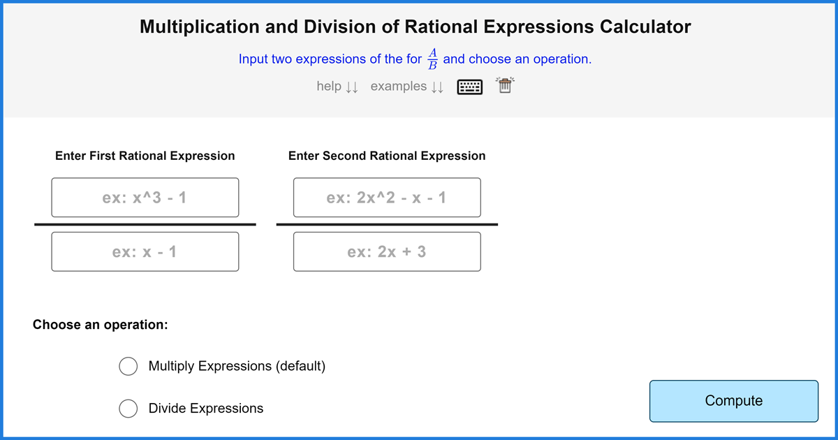
Task: Select the Multiply Expressions radio circle
Action: [x=128, y=366]
